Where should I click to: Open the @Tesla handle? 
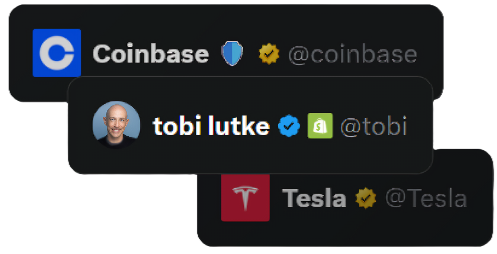tap(426, 198)
